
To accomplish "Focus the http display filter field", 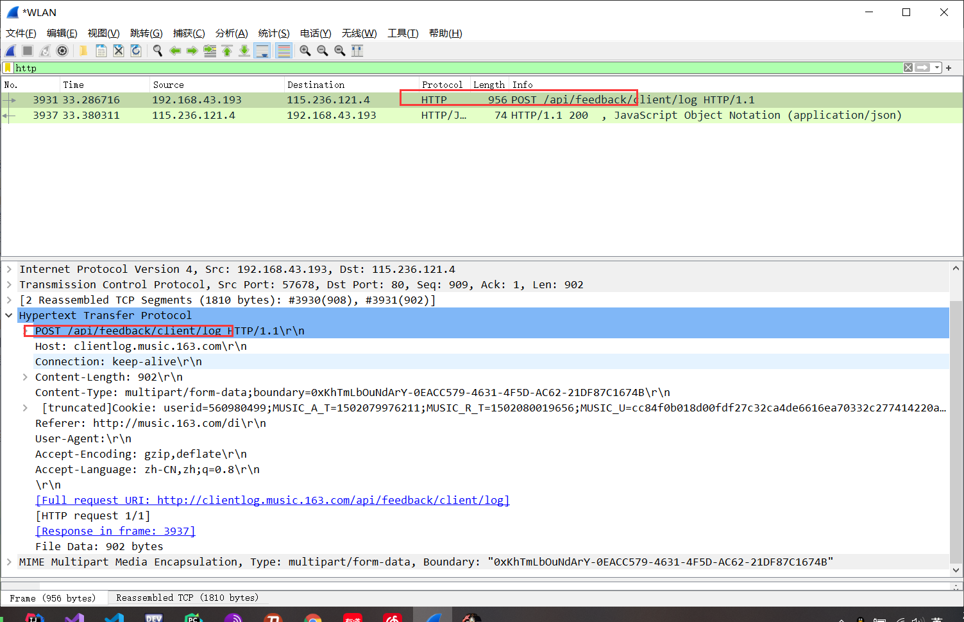I will [x=458, y=68].
